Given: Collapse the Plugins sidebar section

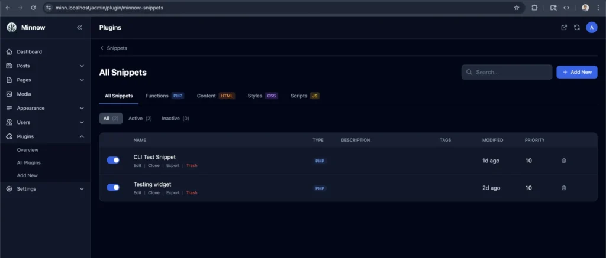Looking at the screenshot, I should 82,136.
